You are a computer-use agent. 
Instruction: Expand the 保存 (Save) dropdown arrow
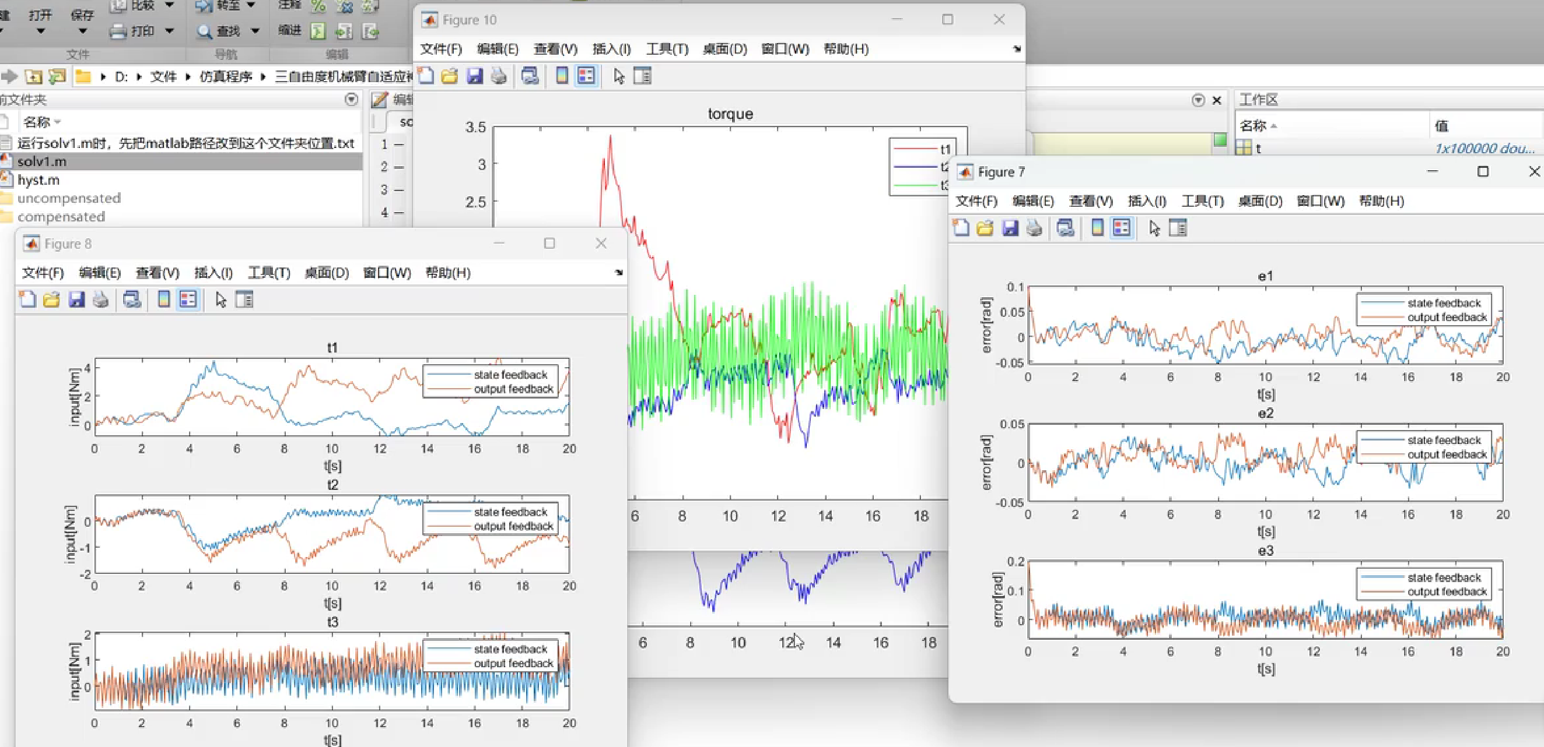coord(83,31)
